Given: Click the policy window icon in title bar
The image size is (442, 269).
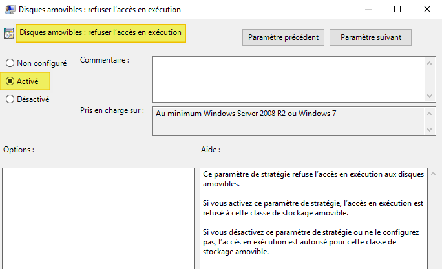Looking at the screenshot, I should tap(9, 10).
